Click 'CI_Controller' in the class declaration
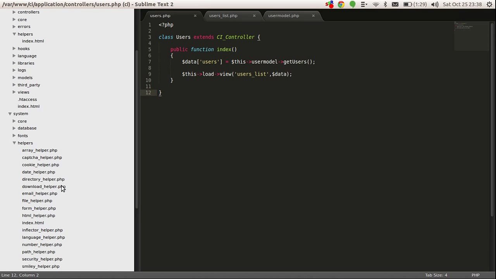The width and height of the screenshot is (496, 279). [236, 37]
